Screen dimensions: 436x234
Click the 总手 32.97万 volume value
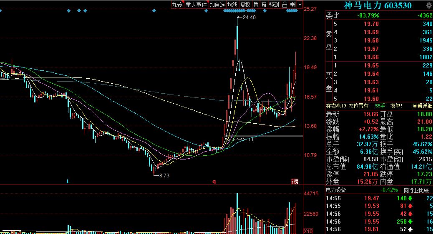(368, 144)
